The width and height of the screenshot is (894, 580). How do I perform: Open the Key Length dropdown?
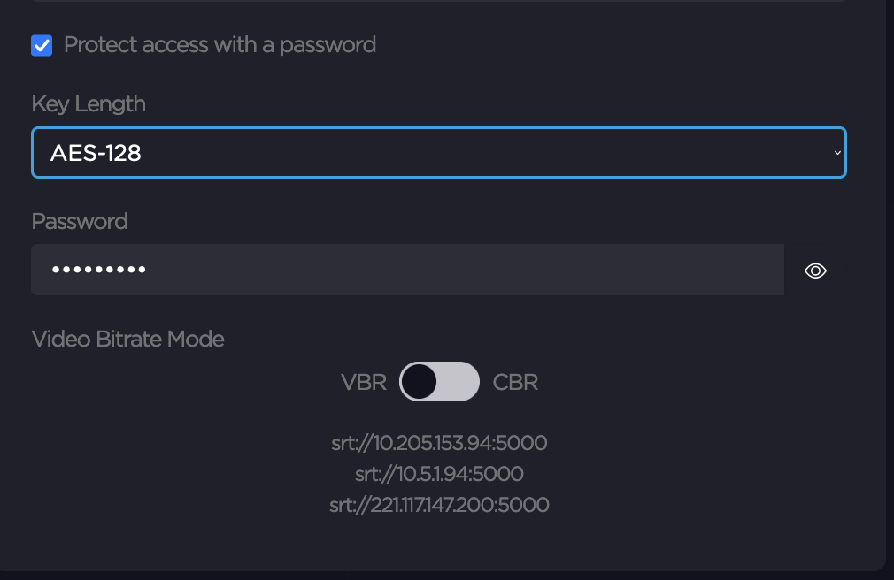pos(438,153)
